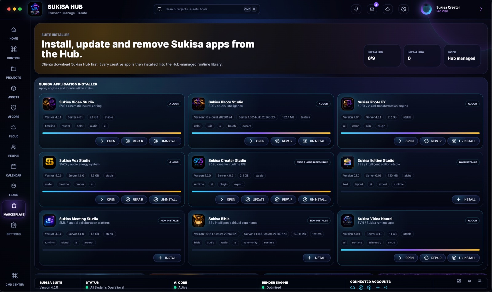The height and width of the screenshot is (292, 492).
Task: Uninstall Sukisa Creator Studio
Action: pos(314,200)
